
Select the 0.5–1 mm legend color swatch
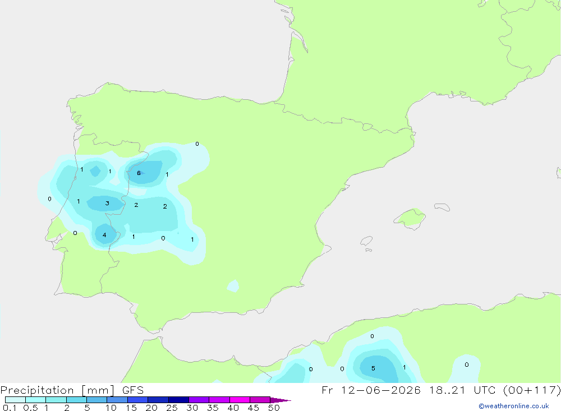click(x=36, y=400)
